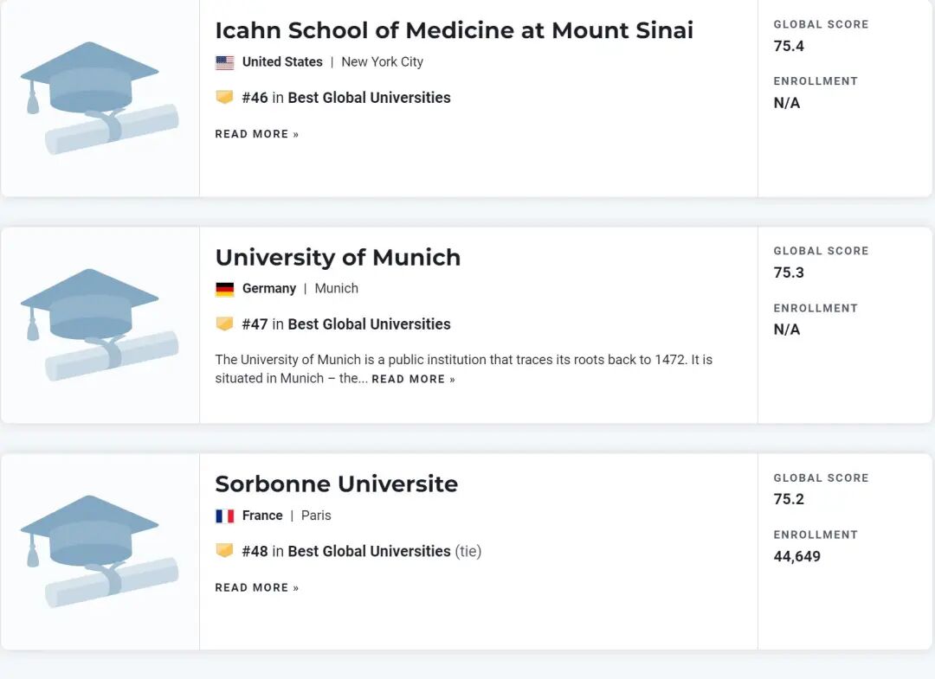Click the University of Munich graduation cap image
The height and width of the screenshot is (679, 935).
[x=99, y=324]
